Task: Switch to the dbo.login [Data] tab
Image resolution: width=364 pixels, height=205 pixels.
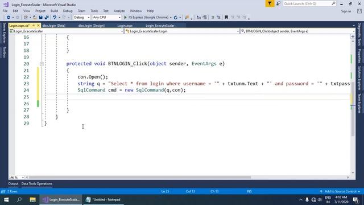Action: click(54, 26)
